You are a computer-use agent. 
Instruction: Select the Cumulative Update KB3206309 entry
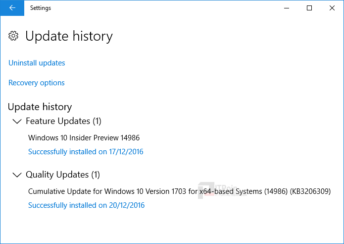pos(180,191)
